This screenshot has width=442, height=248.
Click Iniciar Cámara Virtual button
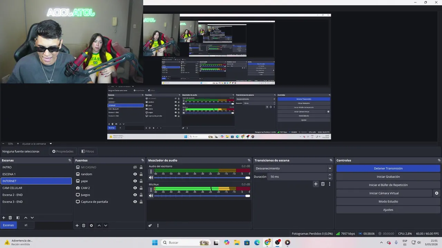pyautogui.click(x=384, y=193)
